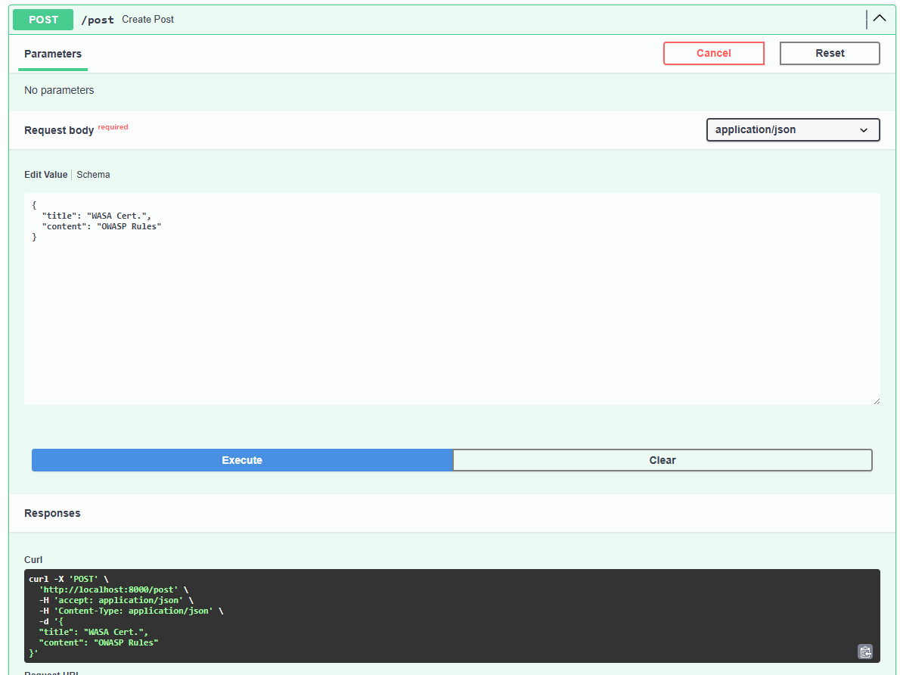The width and height of the screenshot is (900, 675).
Task: Copy the curl command to clipboard
Action: [865, 652]
